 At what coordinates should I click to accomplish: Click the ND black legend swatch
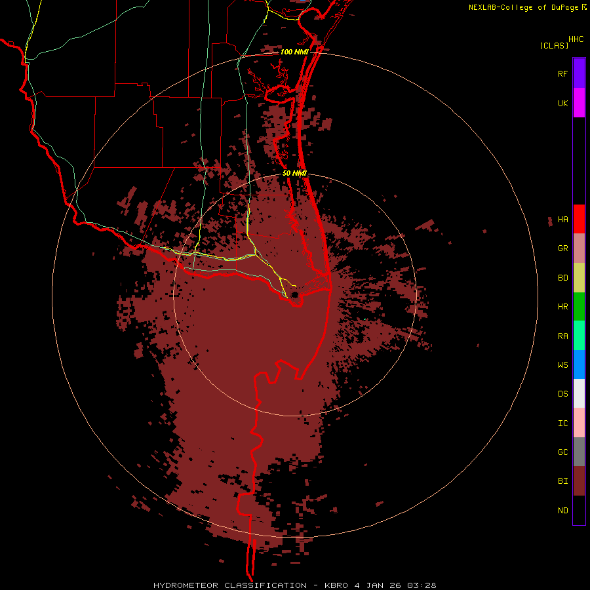pos(579,510)
